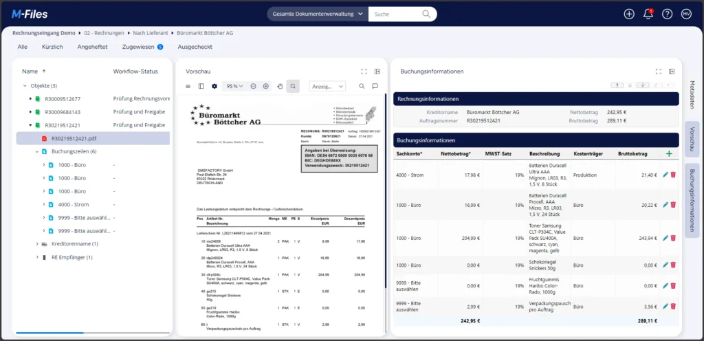
Task: Select the marquee selection tool in preview
Action: tap(293, 86)
